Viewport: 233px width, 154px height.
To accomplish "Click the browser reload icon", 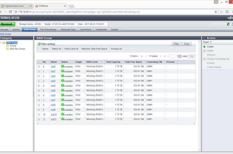I will (10, 12).
